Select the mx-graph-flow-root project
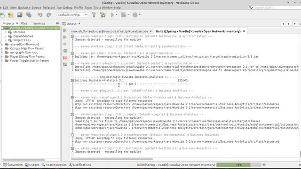 [x=24, y=53]
